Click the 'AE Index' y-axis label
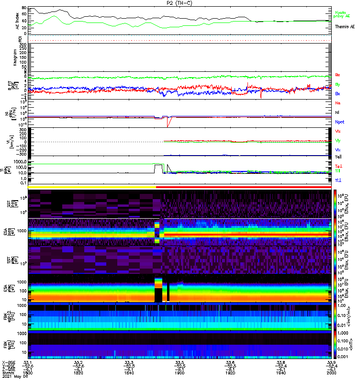 (17, 21)
